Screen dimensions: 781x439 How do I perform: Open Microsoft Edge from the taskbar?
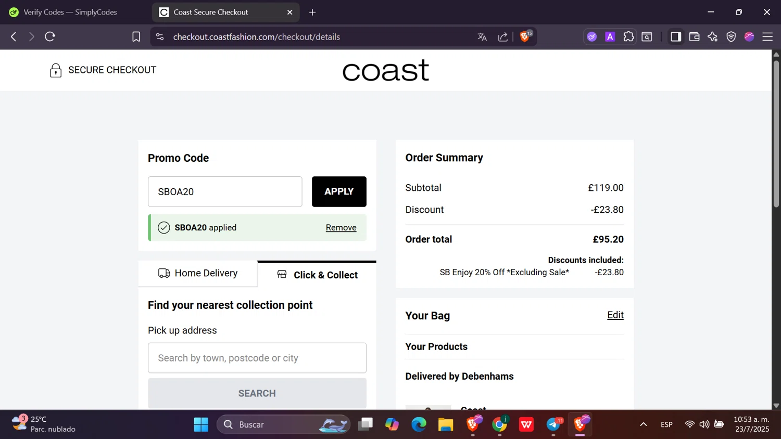pos(419,424)
